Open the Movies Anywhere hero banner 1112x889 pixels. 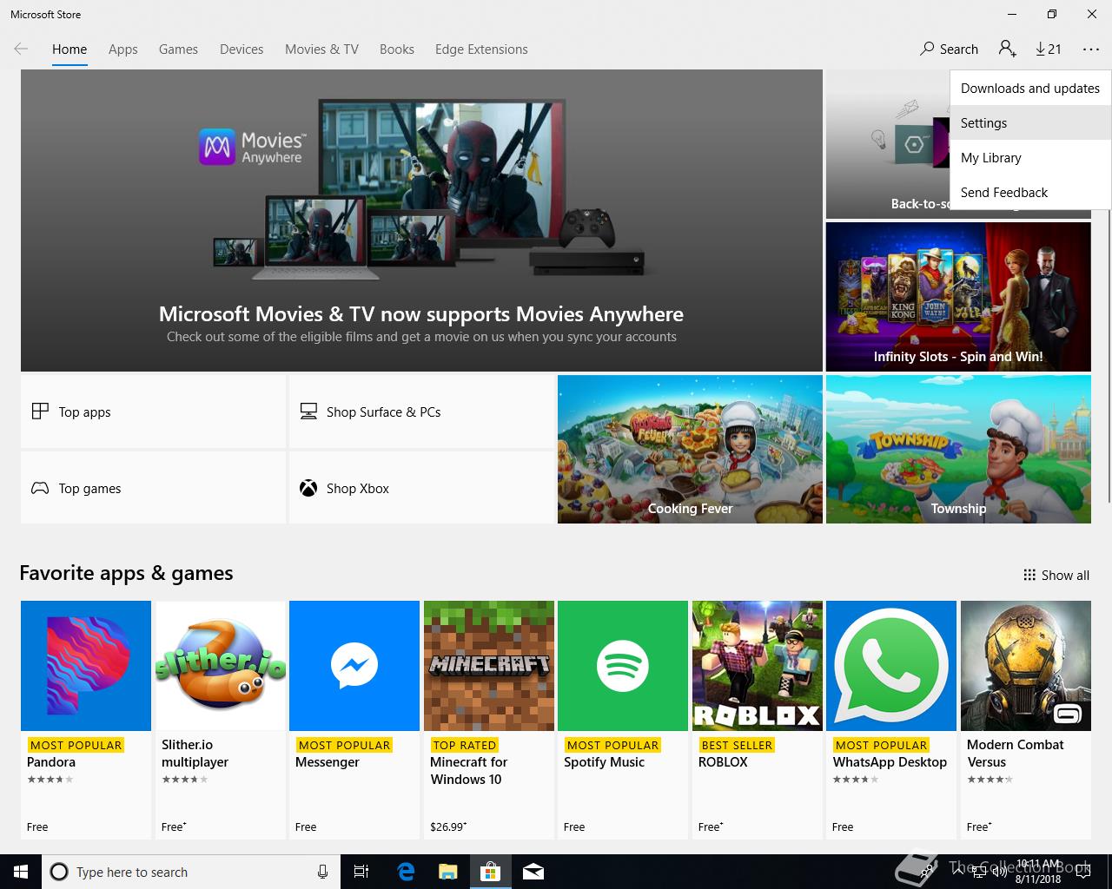(421, 221)
